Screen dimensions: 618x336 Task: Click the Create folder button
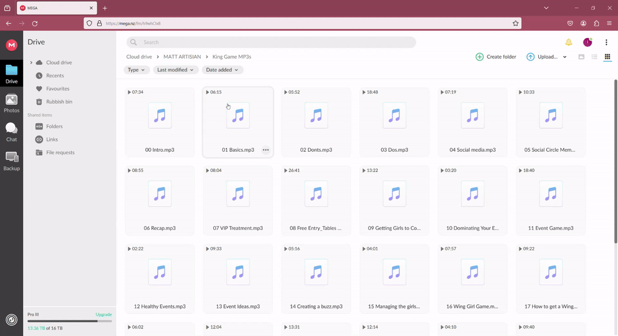(496, 57)
